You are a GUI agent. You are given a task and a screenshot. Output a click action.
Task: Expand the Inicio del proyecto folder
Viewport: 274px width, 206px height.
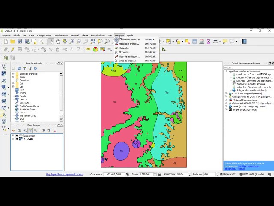[13, 74]
